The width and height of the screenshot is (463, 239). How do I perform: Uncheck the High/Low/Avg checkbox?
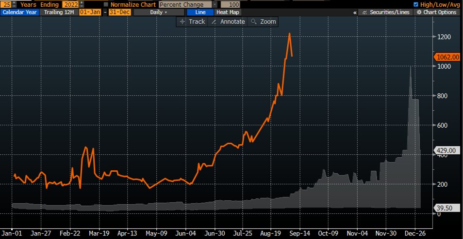[415, 4]
